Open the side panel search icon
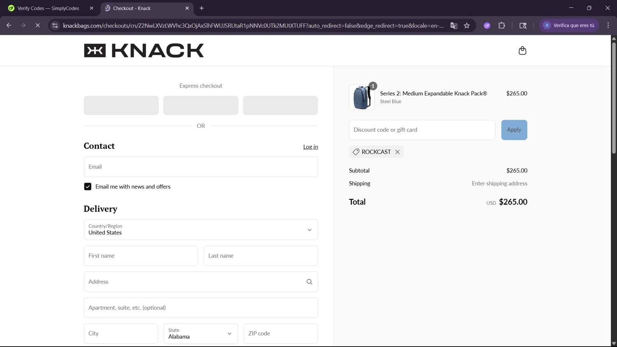The image size is (617, 347). pyautogui.click(x=523, y=25)
